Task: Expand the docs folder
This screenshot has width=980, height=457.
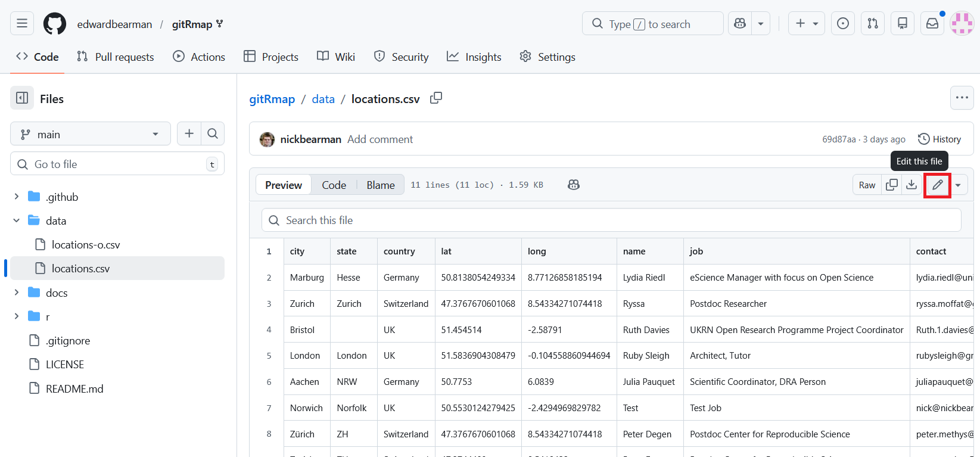Action: point(17,293)
